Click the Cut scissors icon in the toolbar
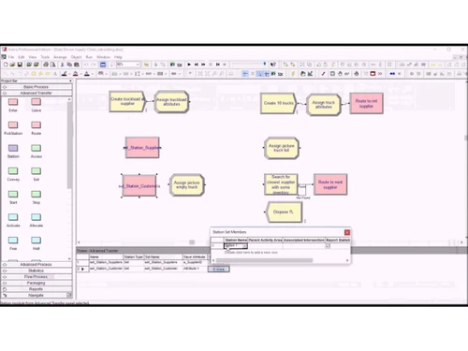 (x=62, y=65)
